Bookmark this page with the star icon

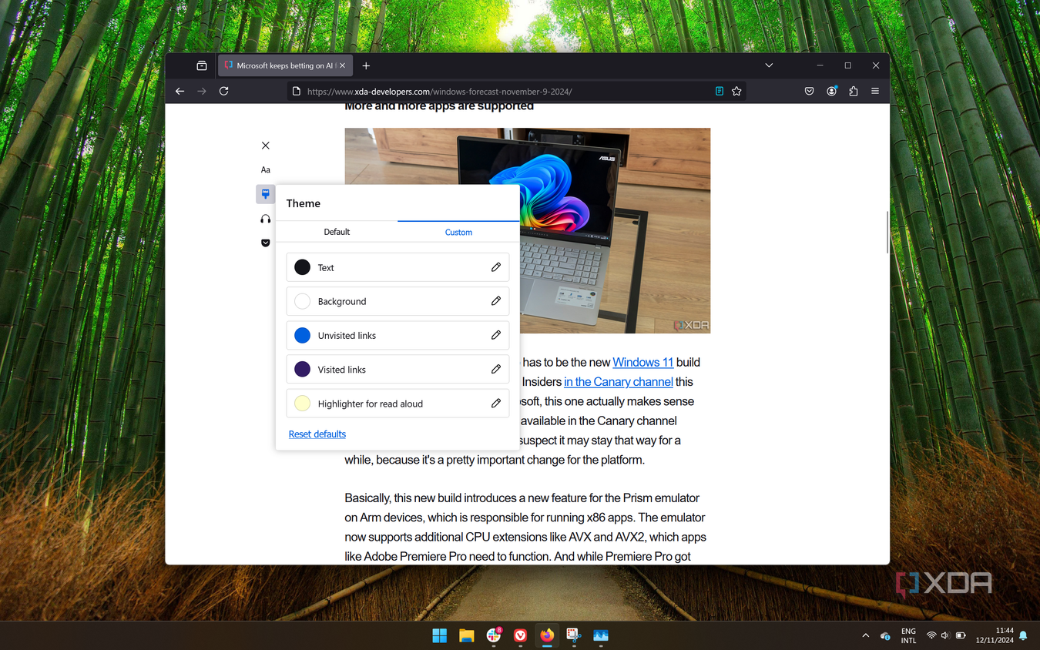pyautogui.click(x=736, y=91)
